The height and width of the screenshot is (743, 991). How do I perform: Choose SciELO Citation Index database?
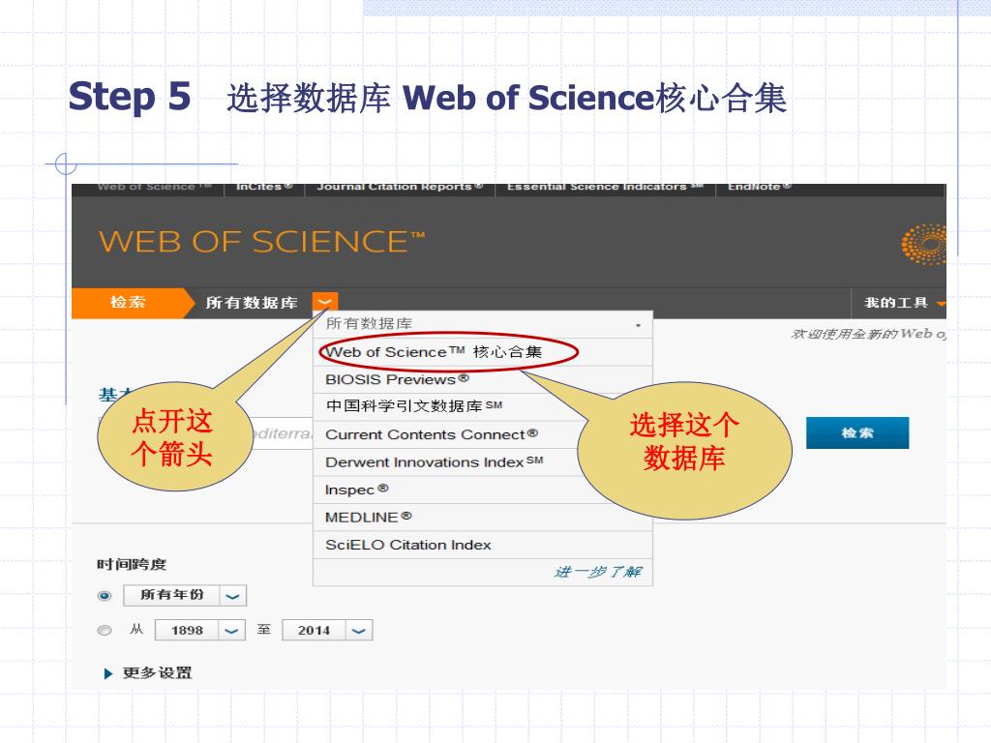pyautogui.click(x=483, y=545)
